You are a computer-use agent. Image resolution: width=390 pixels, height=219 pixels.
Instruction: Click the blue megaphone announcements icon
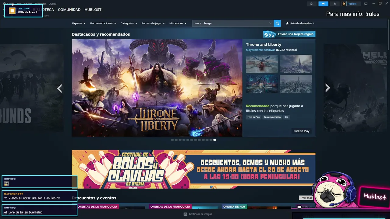(x=323, y=4)
